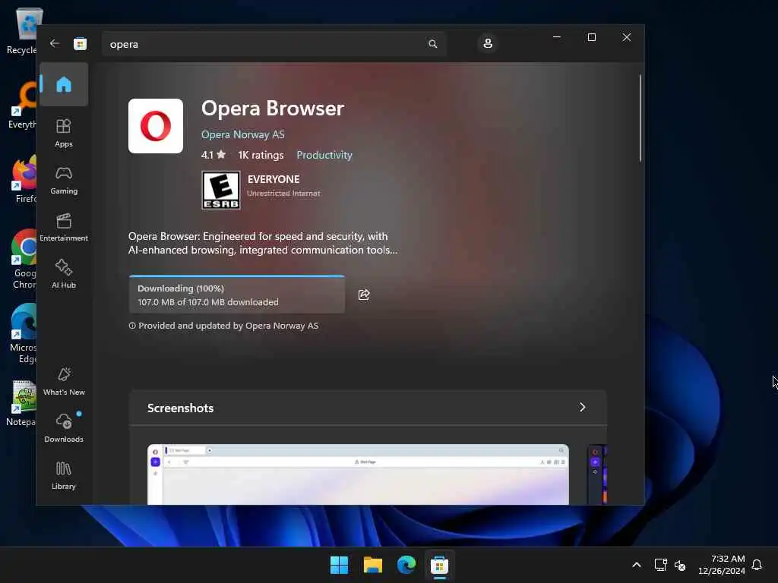
Task: Click the network status tray icon
Action: pos(660,565)
